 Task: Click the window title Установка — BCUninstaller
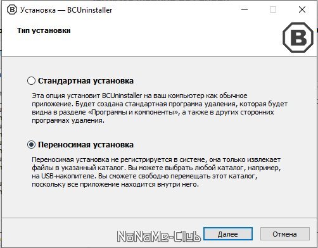pos(66,10)
